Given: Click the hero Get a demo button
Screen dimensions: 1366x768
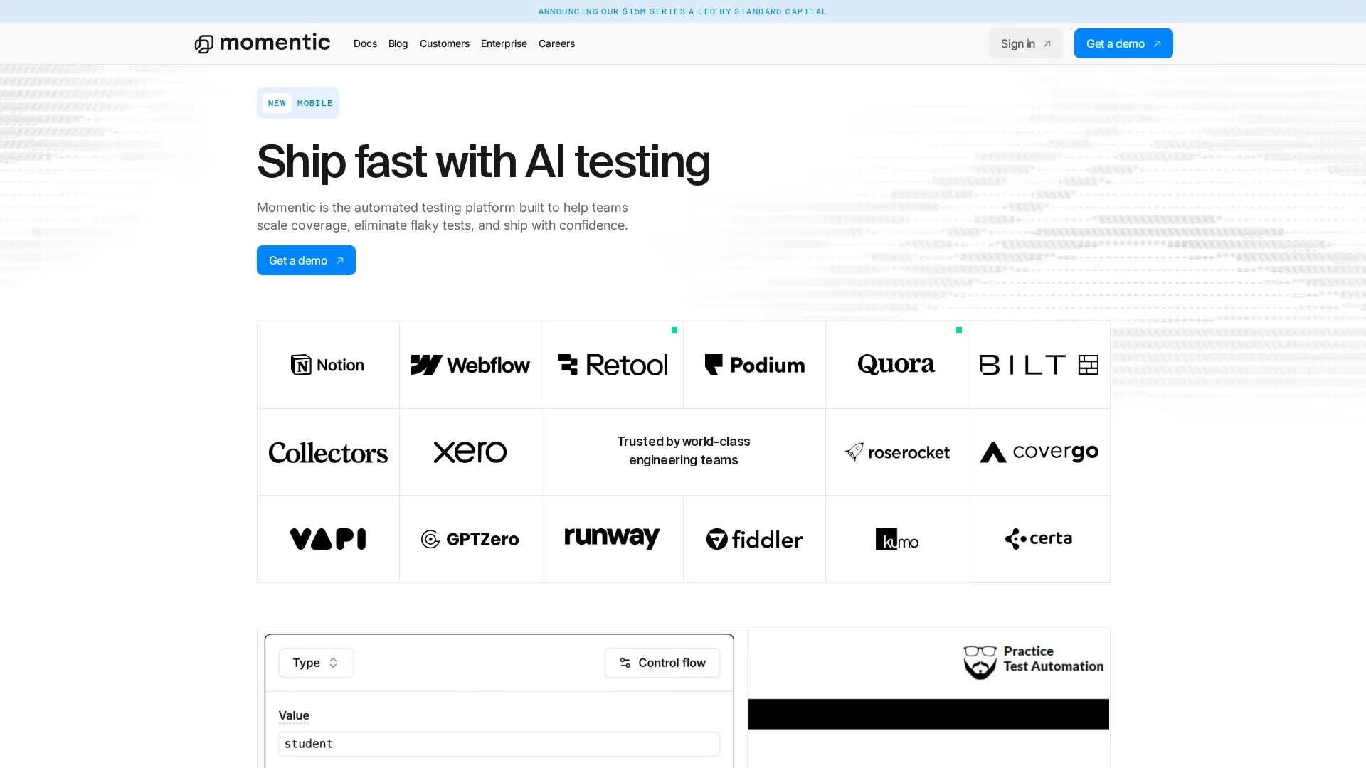Looking at the screenshot, I should [x=306, y=260].
